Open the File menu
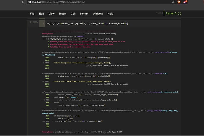Screen dimensions: 204x136 (x=32, y=14)
